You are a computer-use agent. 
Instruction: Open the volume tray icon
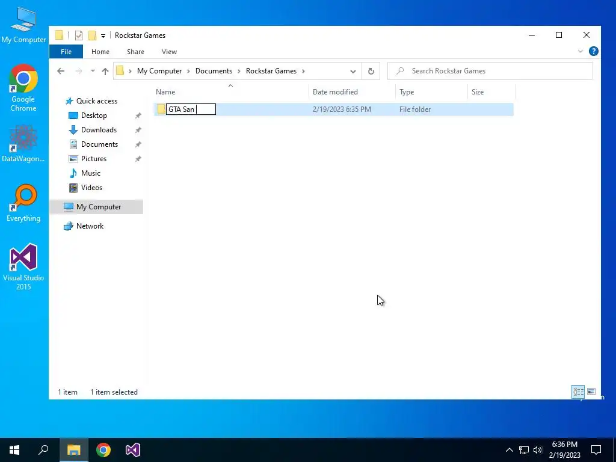tap(538, 450)
